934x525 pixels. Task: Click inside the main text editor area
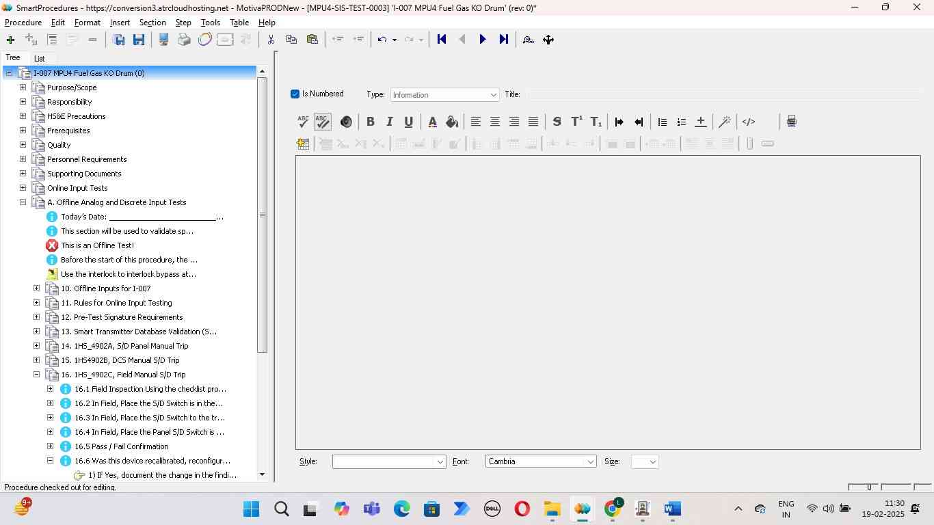pos(608,302)
